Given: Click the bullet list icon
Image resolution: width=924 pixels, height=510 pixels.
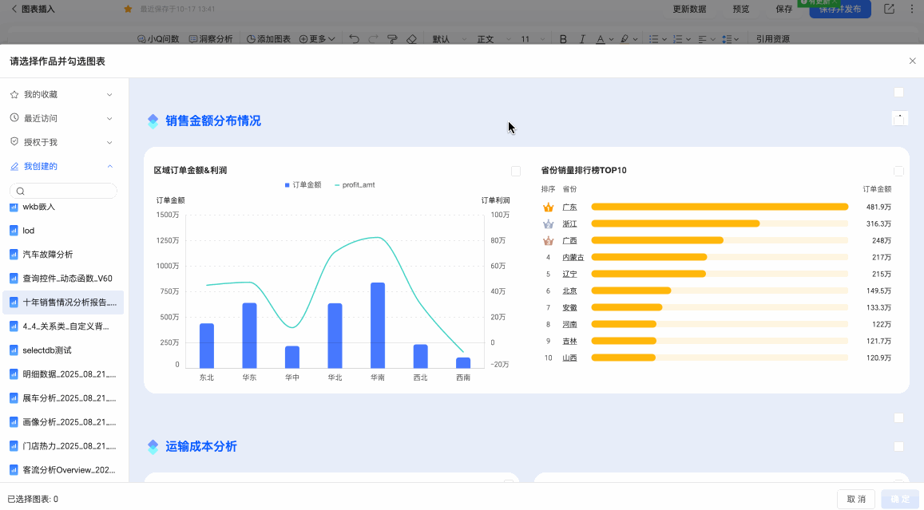Looking at the screenshot, I should [x=653, y=39].
